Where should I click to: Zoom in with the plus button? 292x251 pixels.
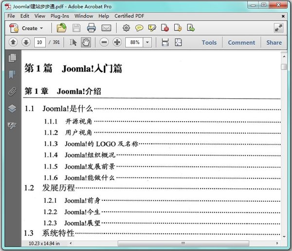point(117,42)
